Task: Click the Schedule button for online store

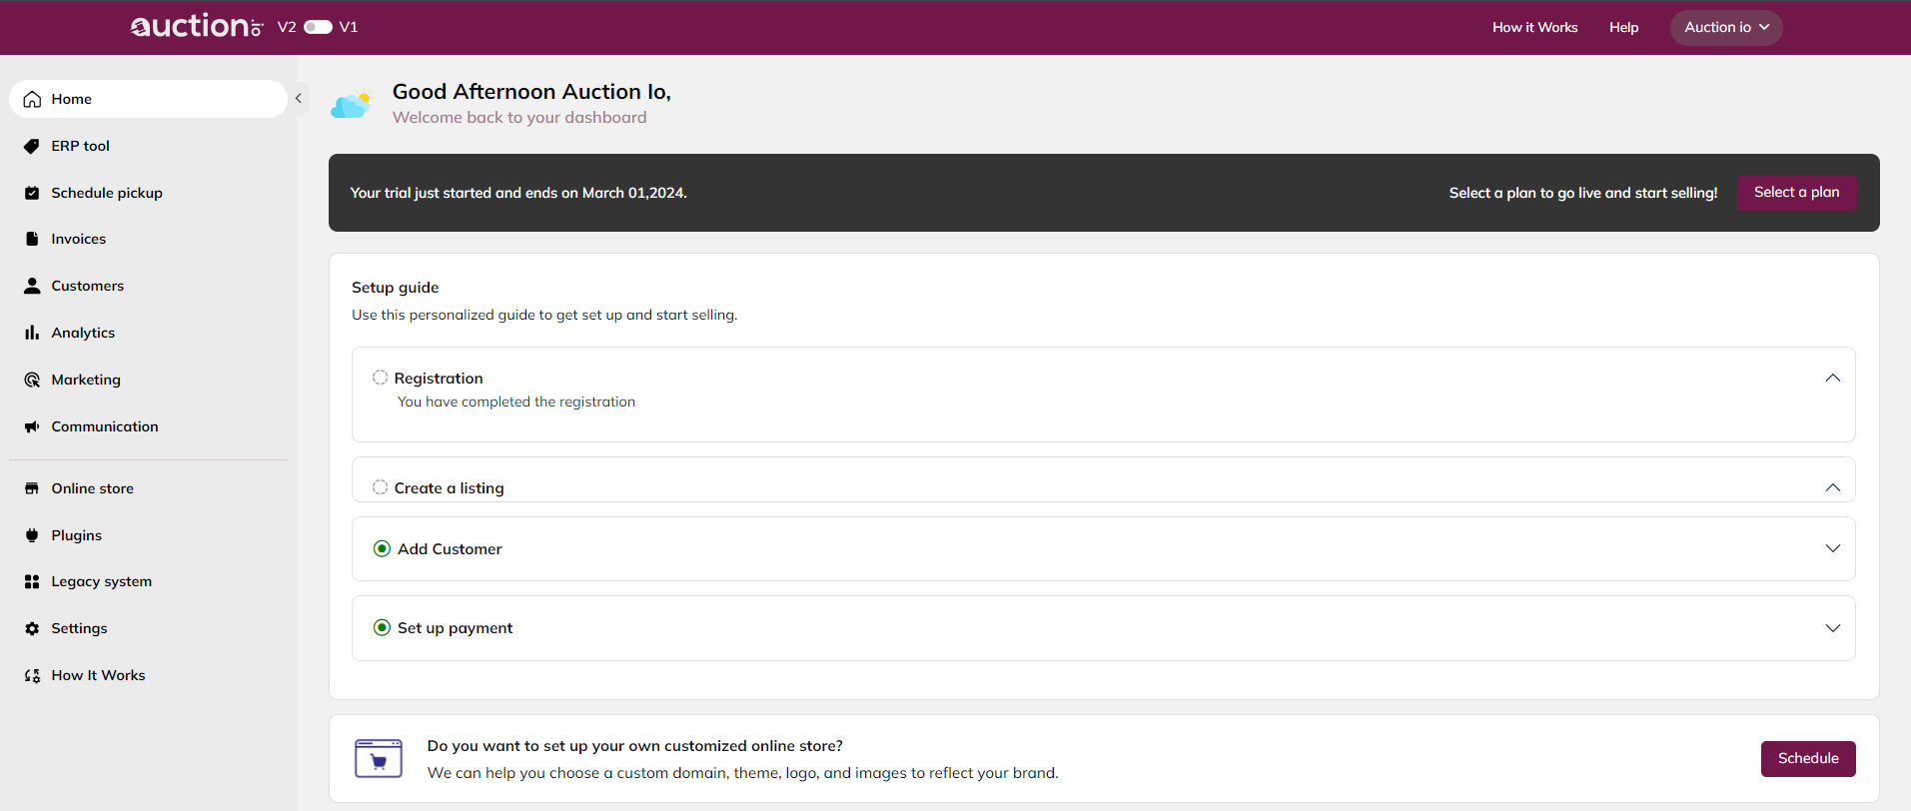Action: (x=1807, y=759)
